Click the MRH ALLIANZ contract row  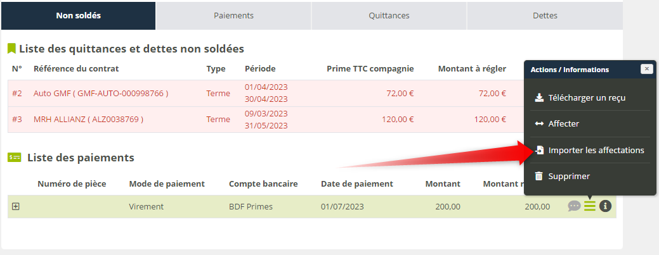(x=88, y=119)
